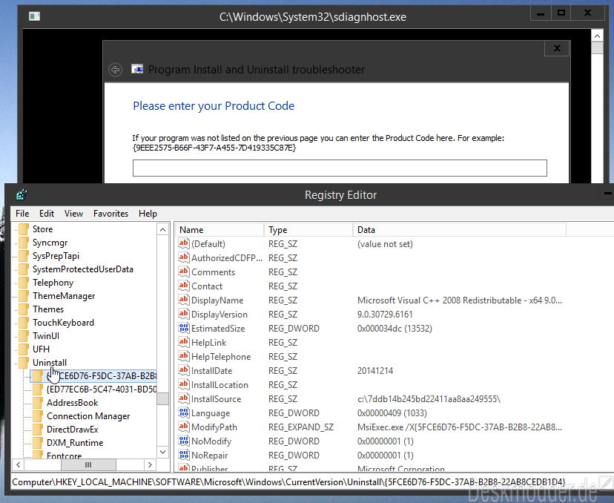
Task: Click the (Default) value string icon
Action: tap(184, 243)
